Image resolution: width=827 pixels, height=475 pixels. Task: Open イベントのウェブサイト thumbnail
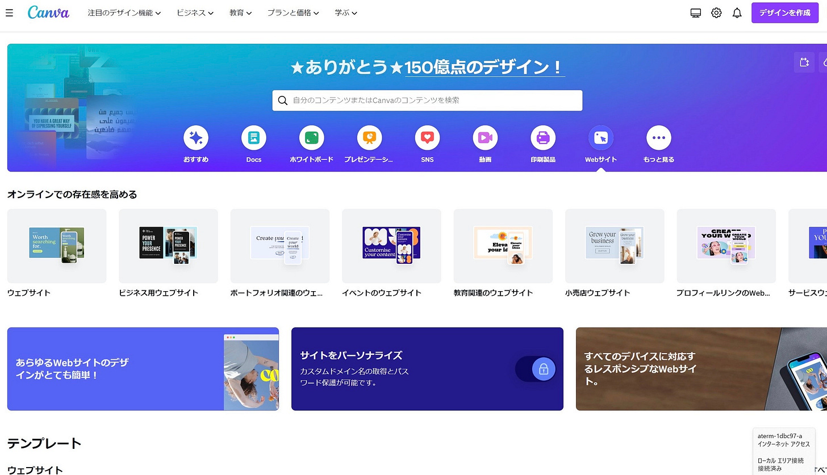point(391,246)
